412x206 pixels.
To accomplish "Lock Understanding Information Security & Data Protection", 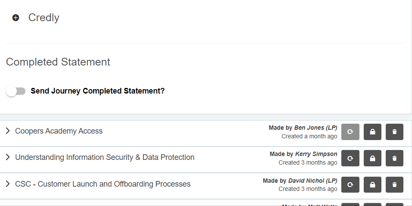I will (372, 158).
